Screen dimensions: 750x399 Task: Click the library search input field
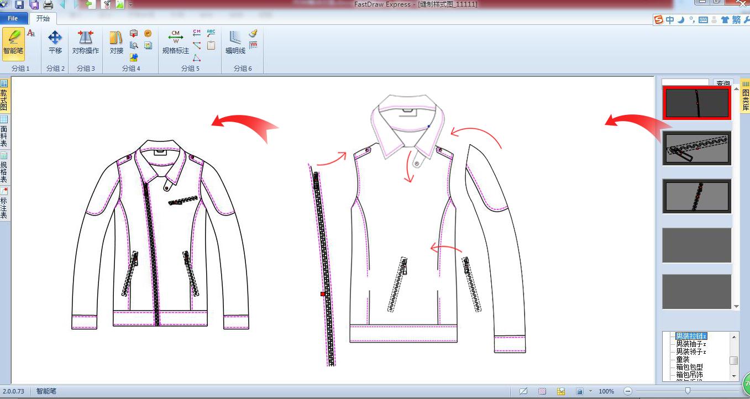pos(685,83)
